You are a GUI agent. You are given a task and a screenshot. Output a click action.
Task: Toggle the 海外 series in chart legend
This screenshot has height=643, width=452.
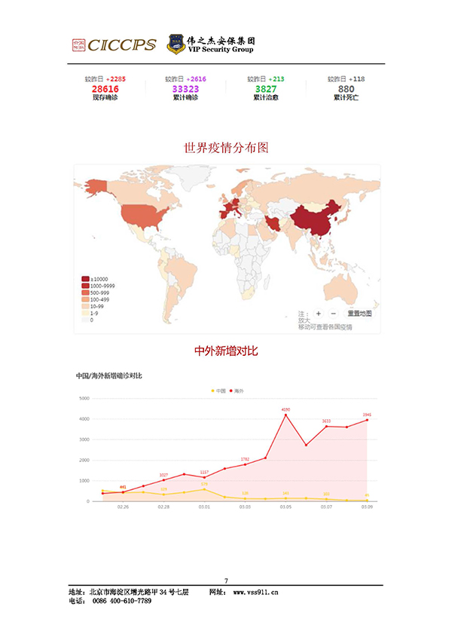(237, 390)
